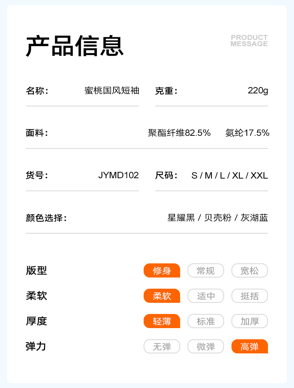The width and height of the screenshot is (294, 388).
Task: Choose the 标准 thickness option
Action: [x=206, y=321]
